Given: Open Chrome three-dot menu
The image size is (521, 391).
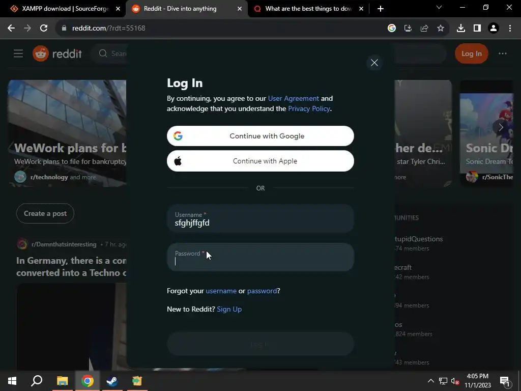Looking at the screenshot, I should coord(510,29).
